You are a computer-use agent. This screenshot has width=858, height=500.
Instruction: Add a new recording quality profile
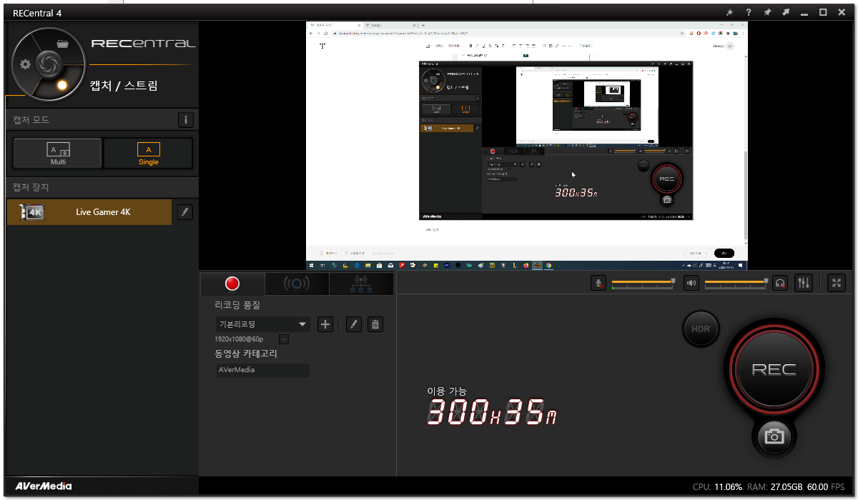[x=325, y=324]
